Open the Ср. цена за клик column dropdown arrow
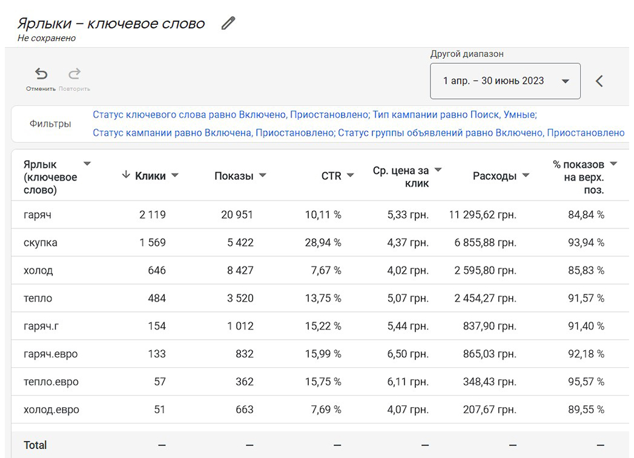 (x=438, y=170)
